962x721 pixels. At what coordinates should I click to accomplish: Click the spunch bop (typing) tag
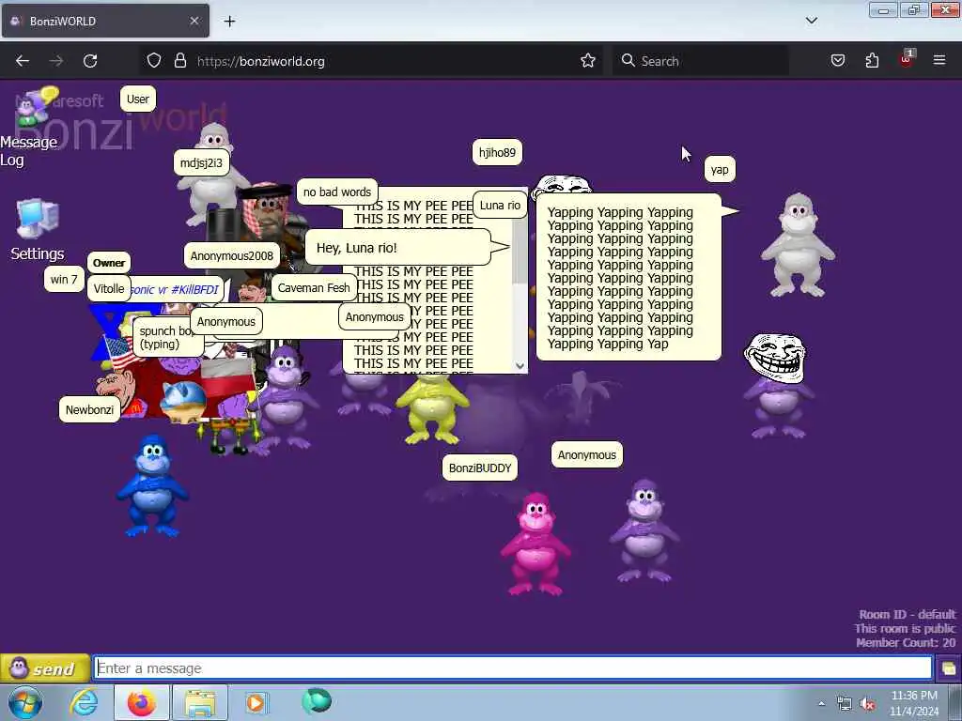pyautogui.click(x=167, y=337)
